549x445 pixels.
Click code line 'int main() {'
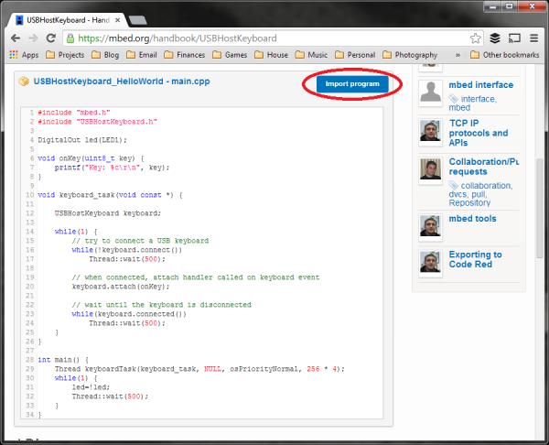click(63, 360)
